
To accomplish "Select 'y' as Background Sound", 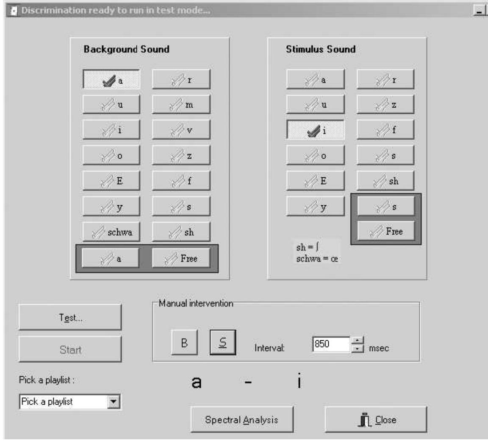I will [x=111, y=206].
